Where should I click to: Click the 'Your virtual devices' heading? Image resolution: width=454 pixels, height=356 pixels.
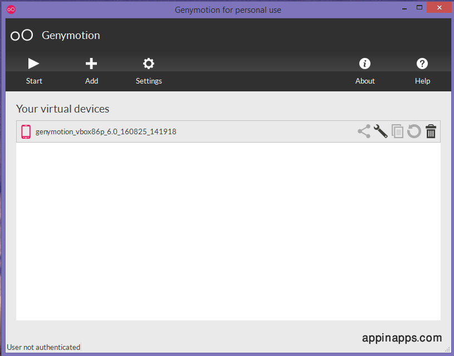coord(62,109)
